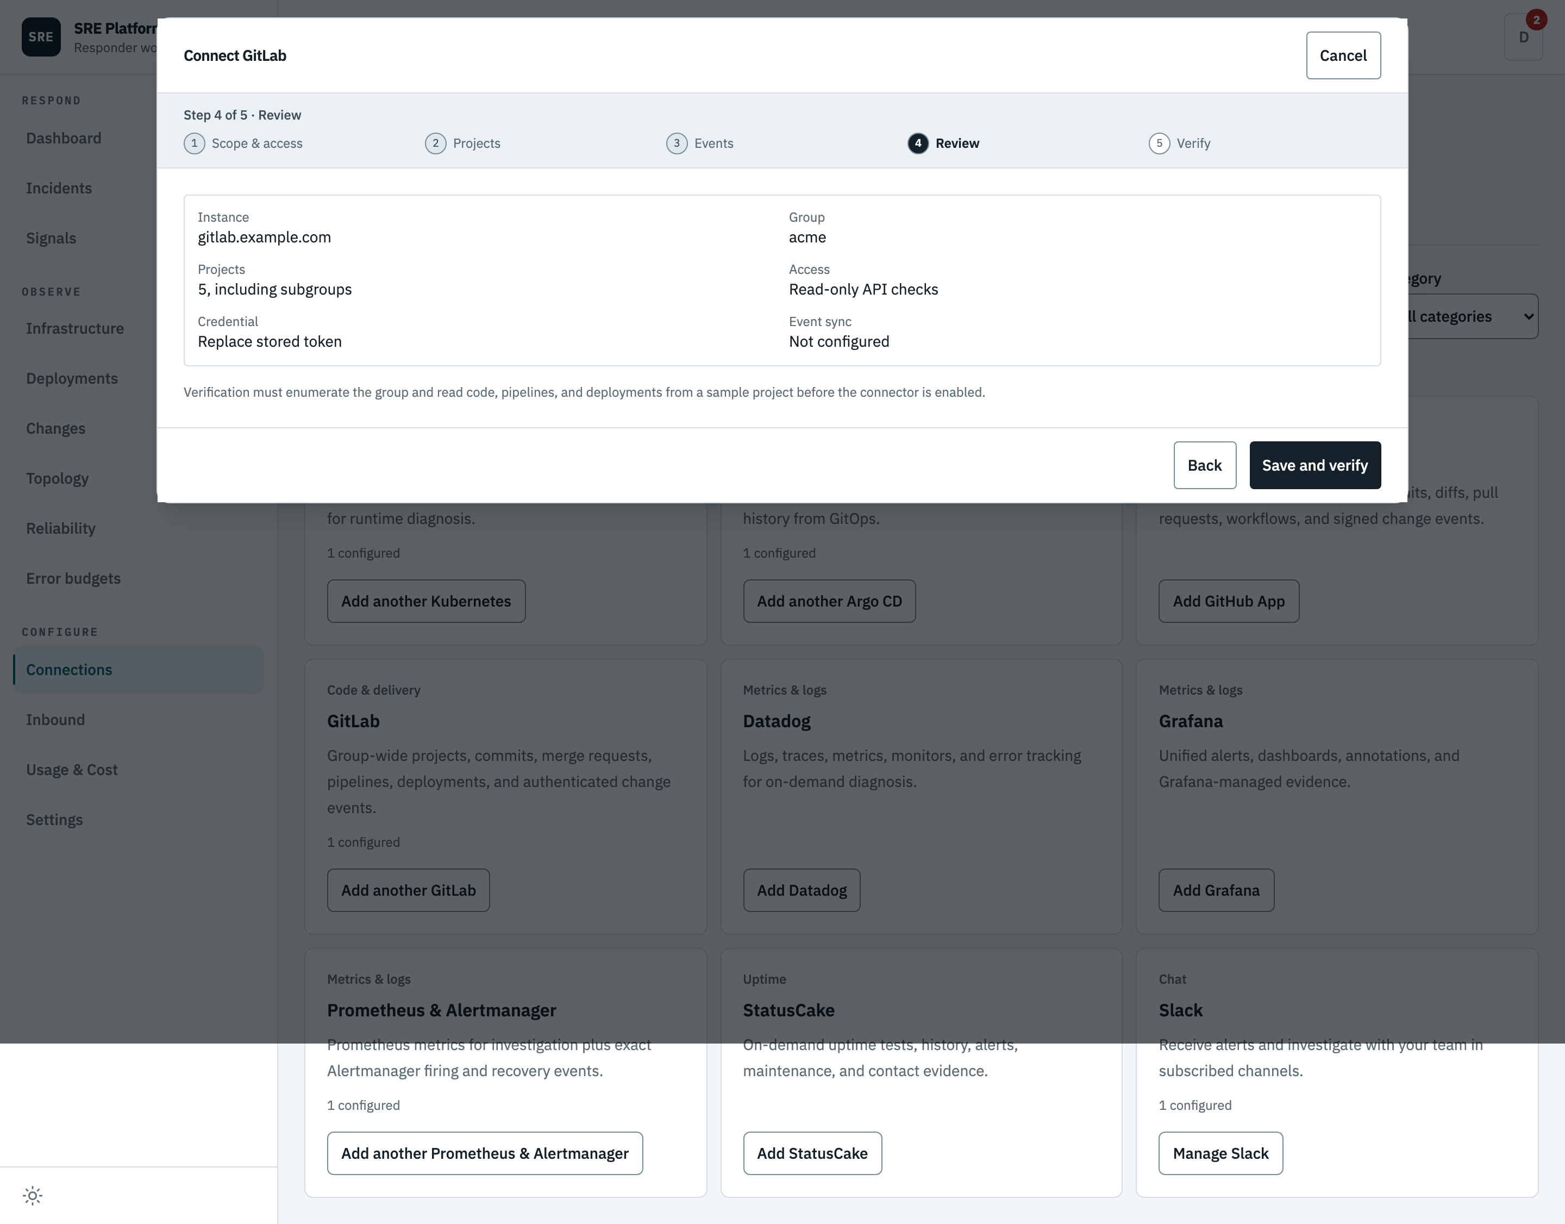Click the Prometheus & Alertmanager card heading

[x=441, y=1010]
